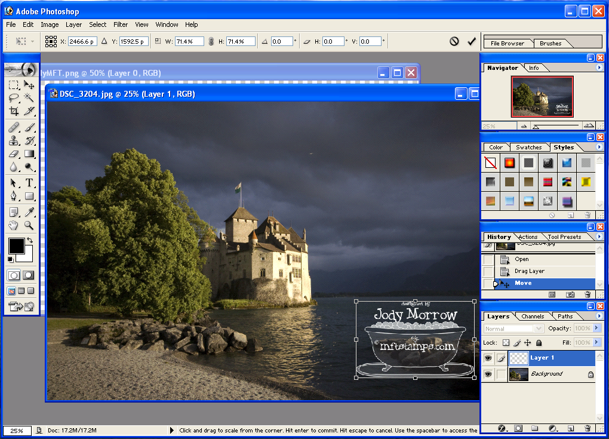Click the Navigator zoom slider handle
Image resolution: width=609 pixels, height=439 pixels.
pyautogui.click(x=536, y=127)
